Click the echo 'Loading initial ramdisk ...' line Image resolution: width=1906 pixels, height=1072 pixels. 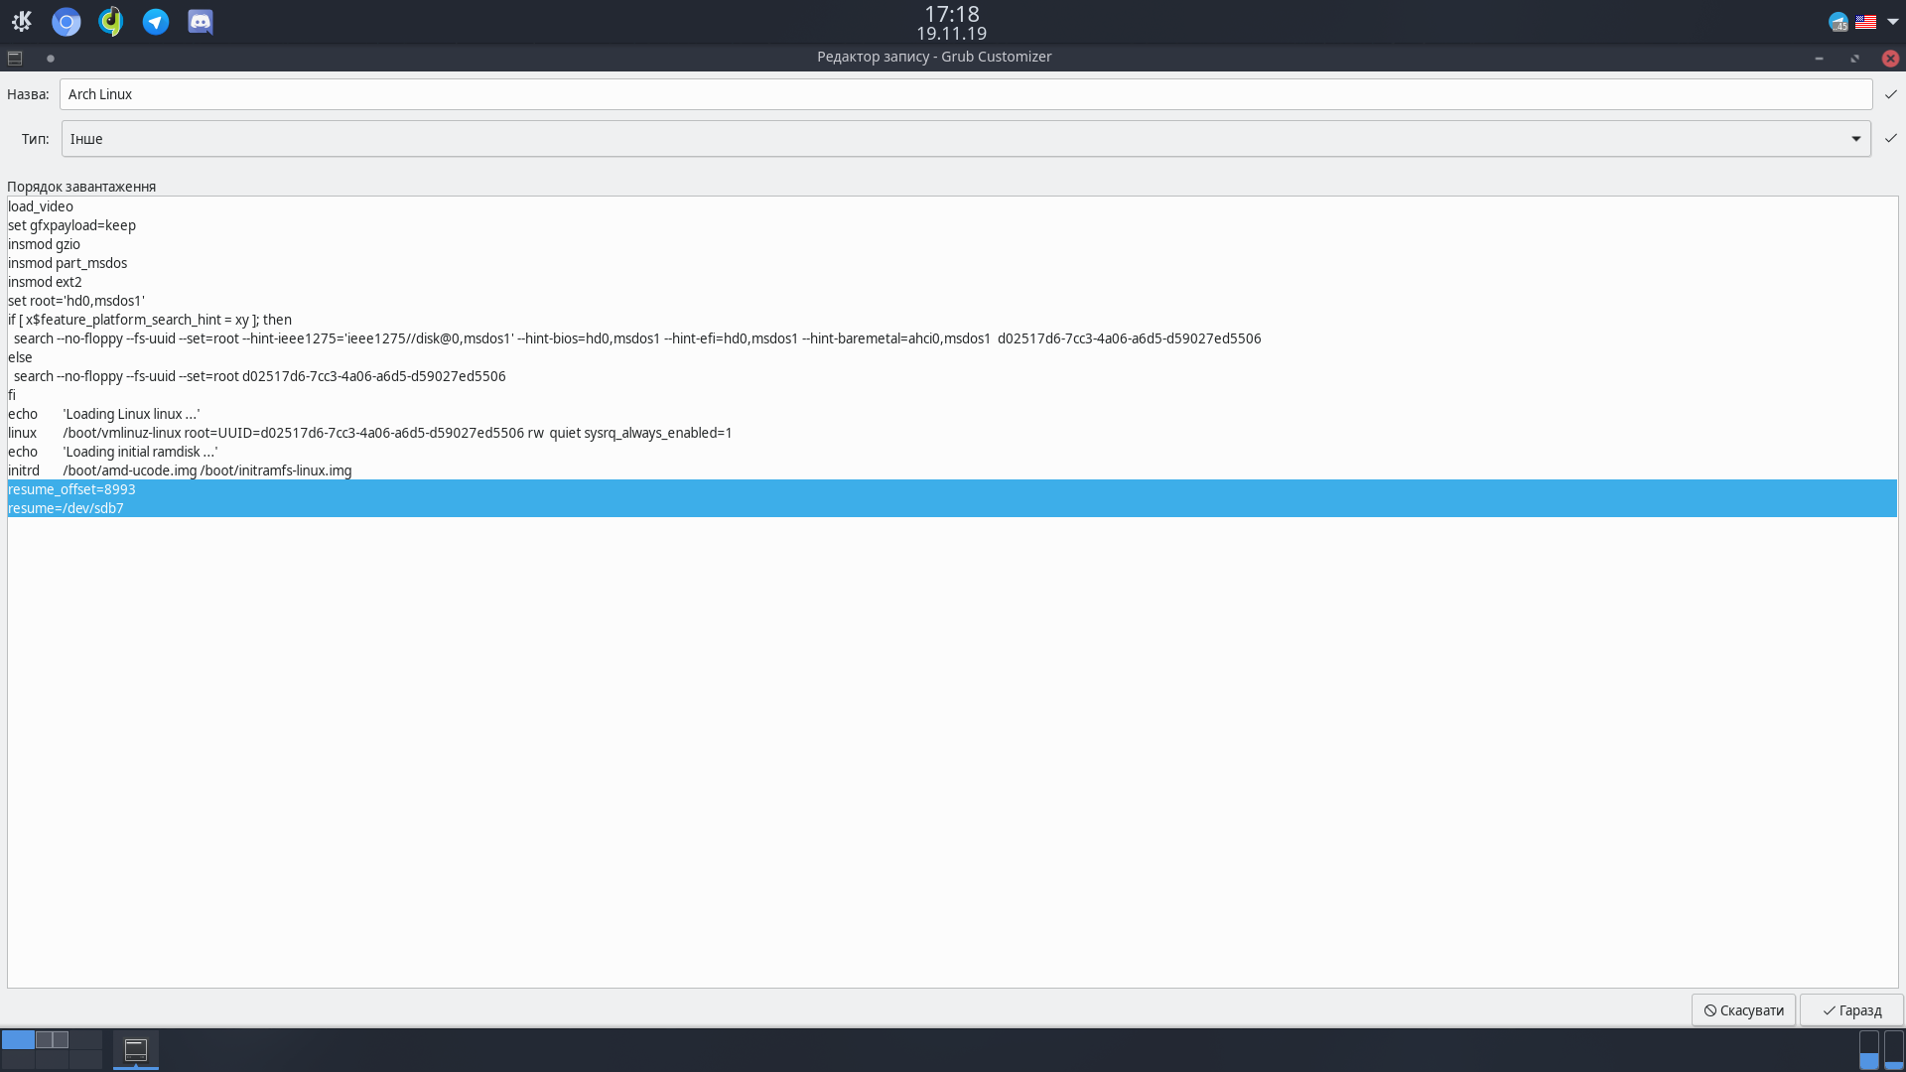pyautogui.click(x=113, y=452)
